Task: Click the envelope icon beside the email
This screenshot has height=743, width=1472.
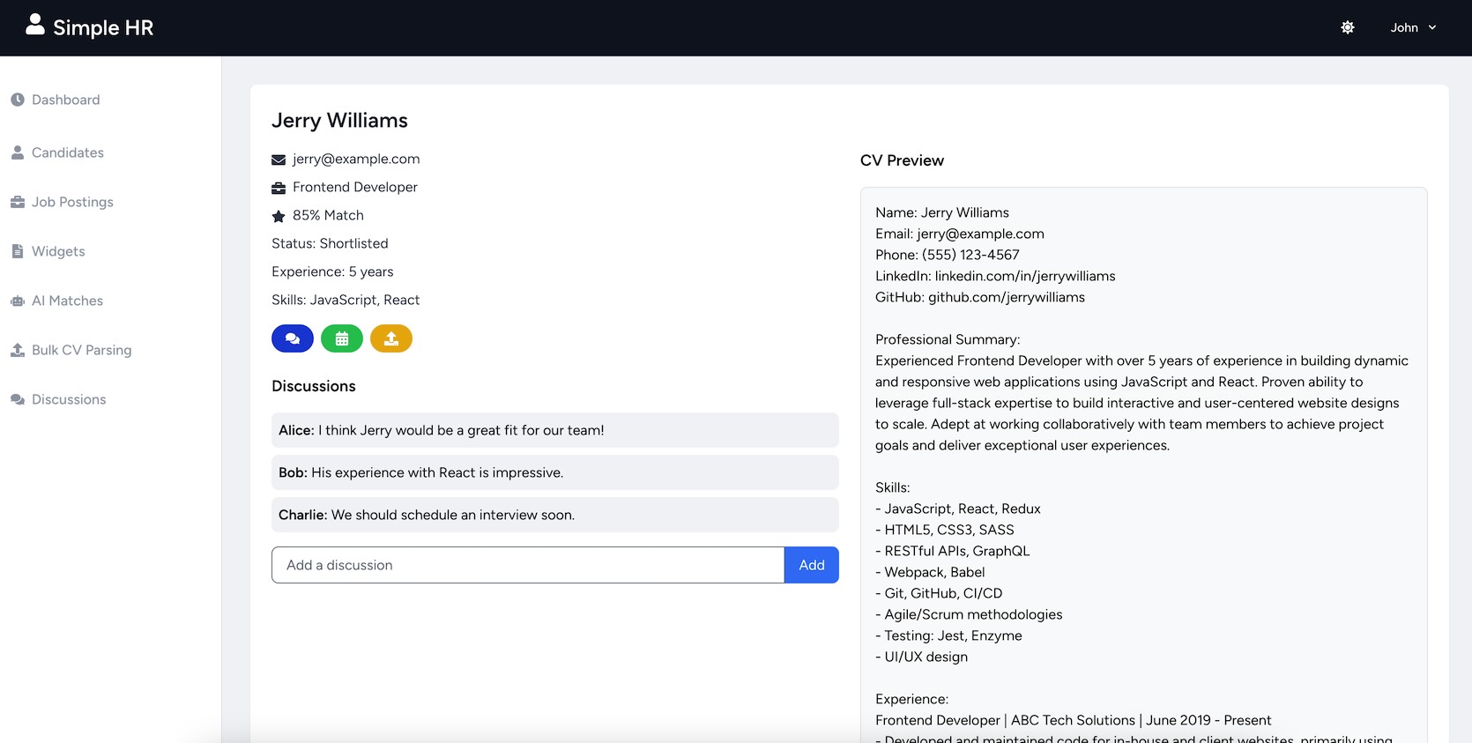Action: [279, 160]
